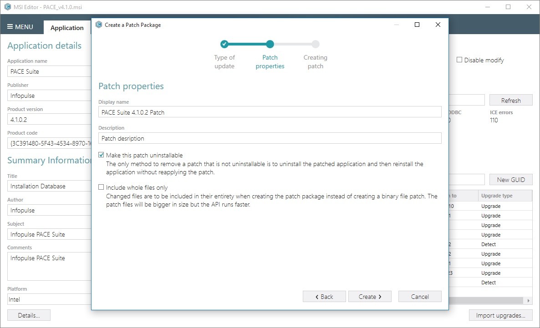Viewport: 540px width, 328px height.
Task: Minimize the MSI Editor main window
Action: click(x=488, y=7)
